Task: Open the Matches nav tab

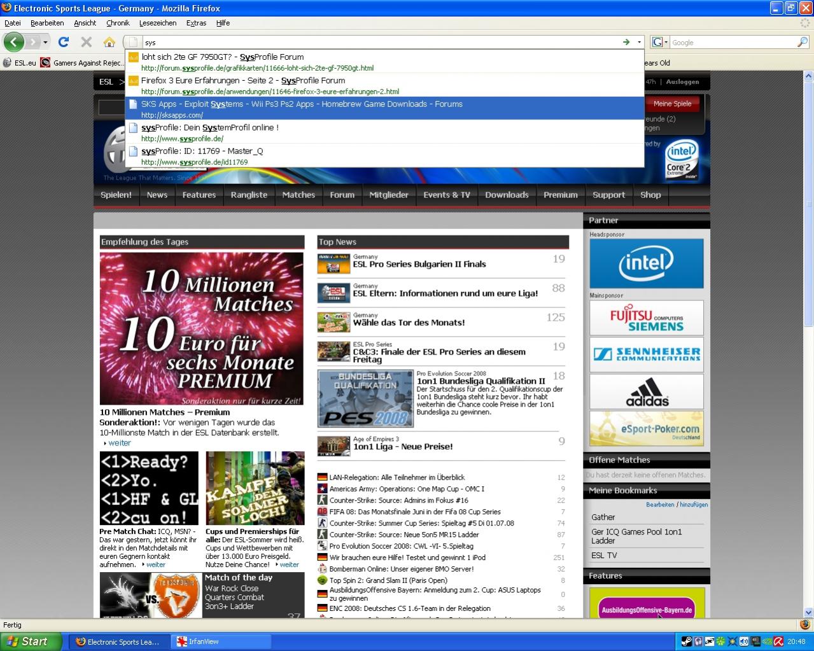Action: [298, 195]
